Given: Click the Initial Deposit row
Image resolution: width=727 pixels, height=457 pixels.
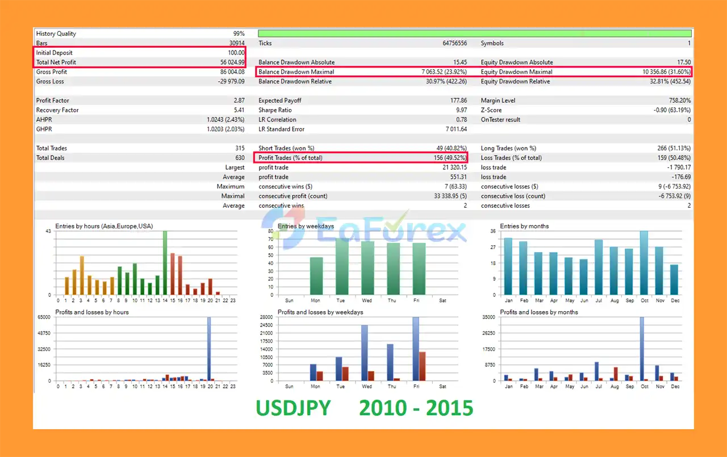Looking at the screenshot, I should pyautogui.click(x=140, y=53).
